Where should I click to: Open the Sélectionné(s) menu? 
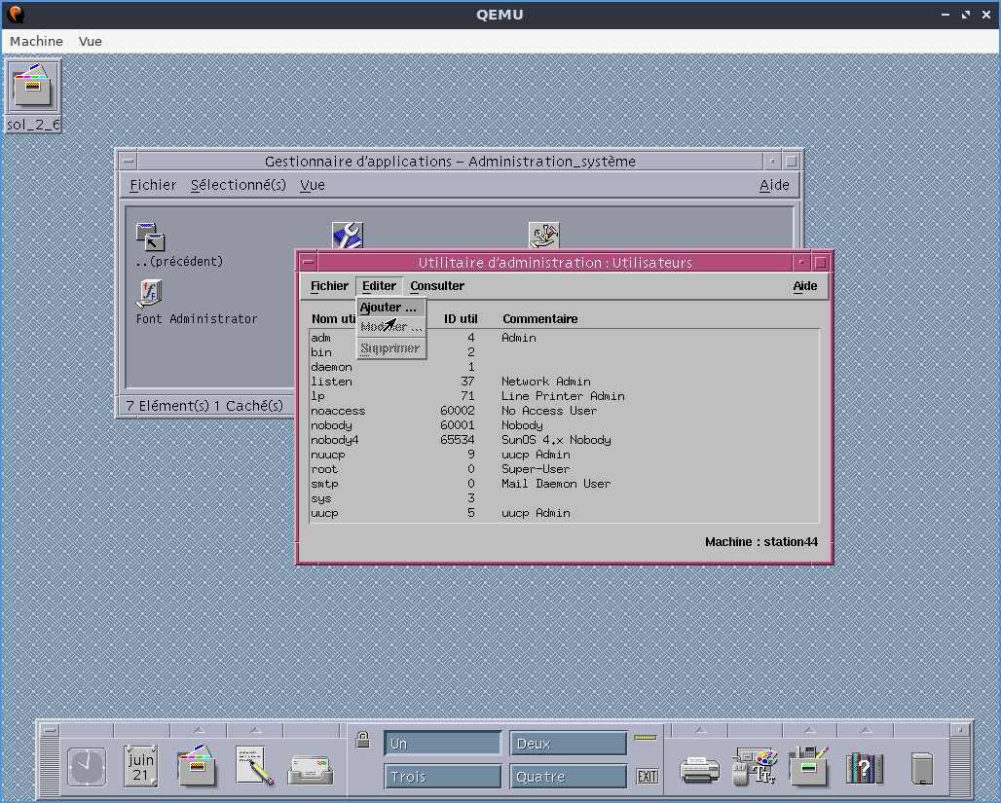pos(239,185)
